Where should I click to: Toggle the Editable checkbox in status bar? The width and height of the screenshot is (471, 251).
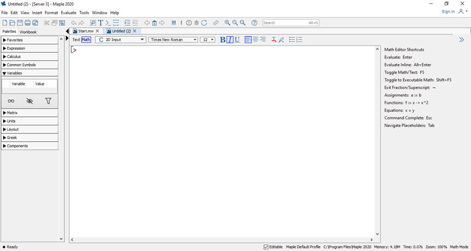(x=266, y=247)
